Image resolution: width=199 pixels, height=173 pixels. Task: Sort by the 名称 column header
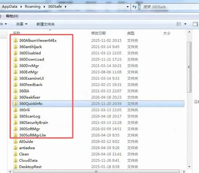17,33
